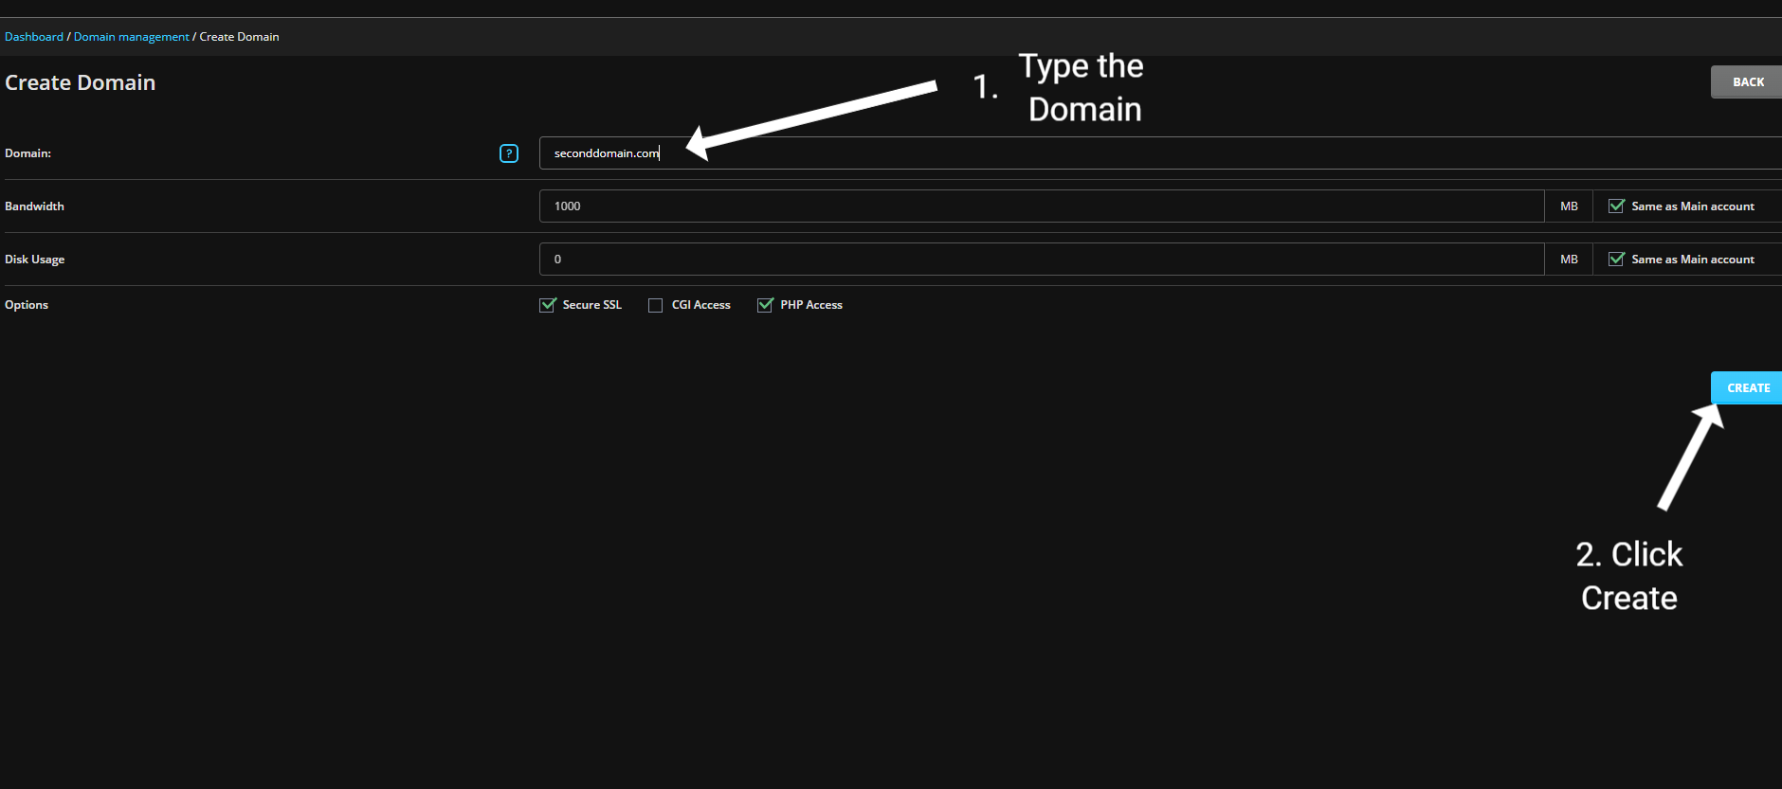Click the Domain text input field

[1160, 153]
